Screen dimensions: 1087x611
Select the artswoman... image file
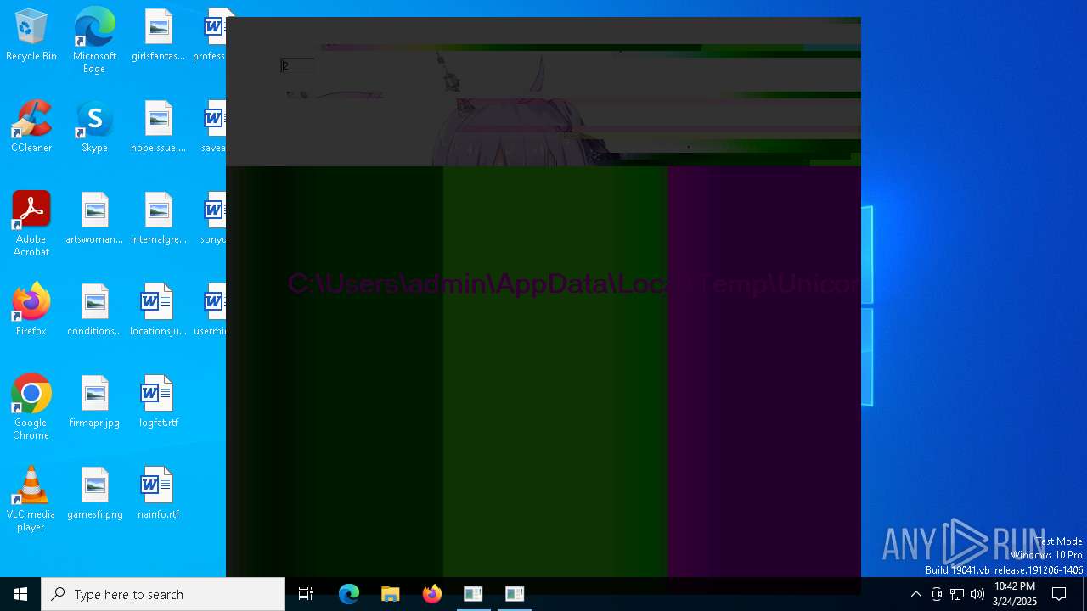pos(94,219)
